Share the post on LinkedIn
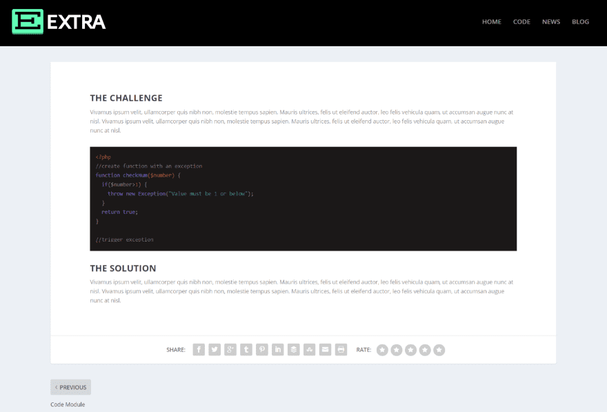This screenshot has width=607, height=412. coord(278,350)
